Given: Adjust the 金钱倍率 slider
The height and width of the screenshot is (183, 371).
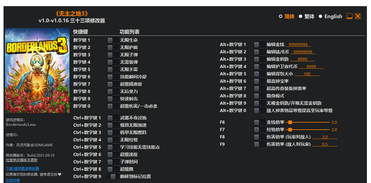Looking at the screenshot, I should [x=308, y=122].
